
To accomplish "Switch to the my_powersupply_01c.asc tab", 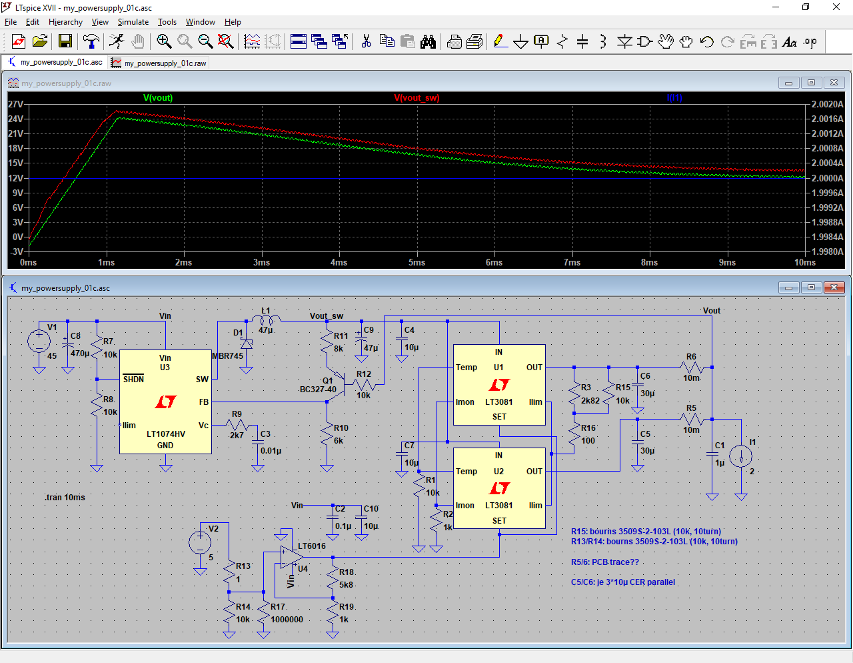I will click(x=55, y=62).
